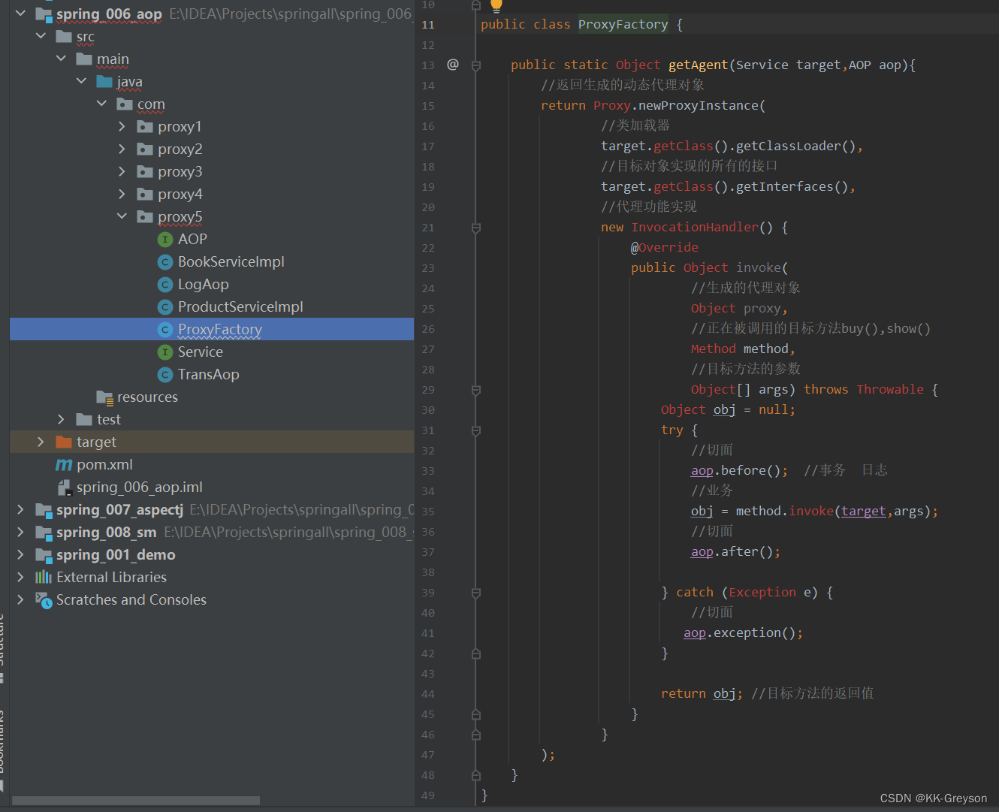
Task: Click the ProductServiceImpl class icon
Action: pos(165,307)
